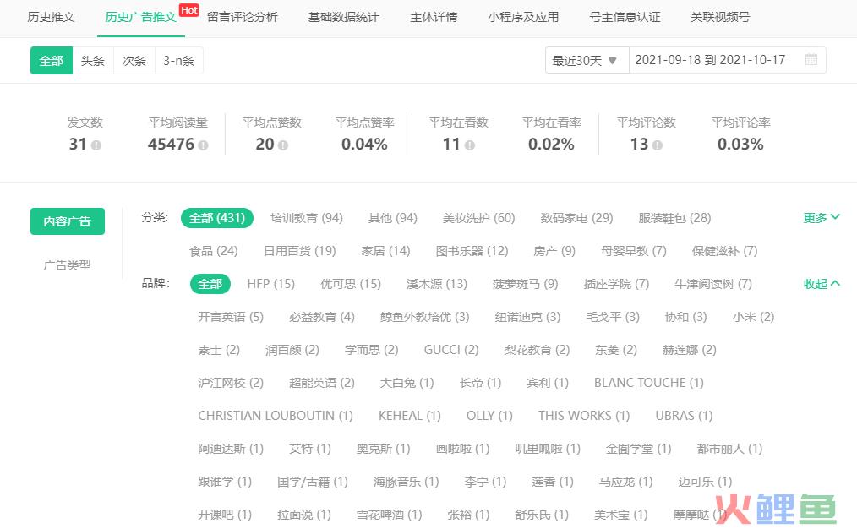Filter category 房产 (9)
The height and width of the screenshot is (529, 857).
[554, 251]
